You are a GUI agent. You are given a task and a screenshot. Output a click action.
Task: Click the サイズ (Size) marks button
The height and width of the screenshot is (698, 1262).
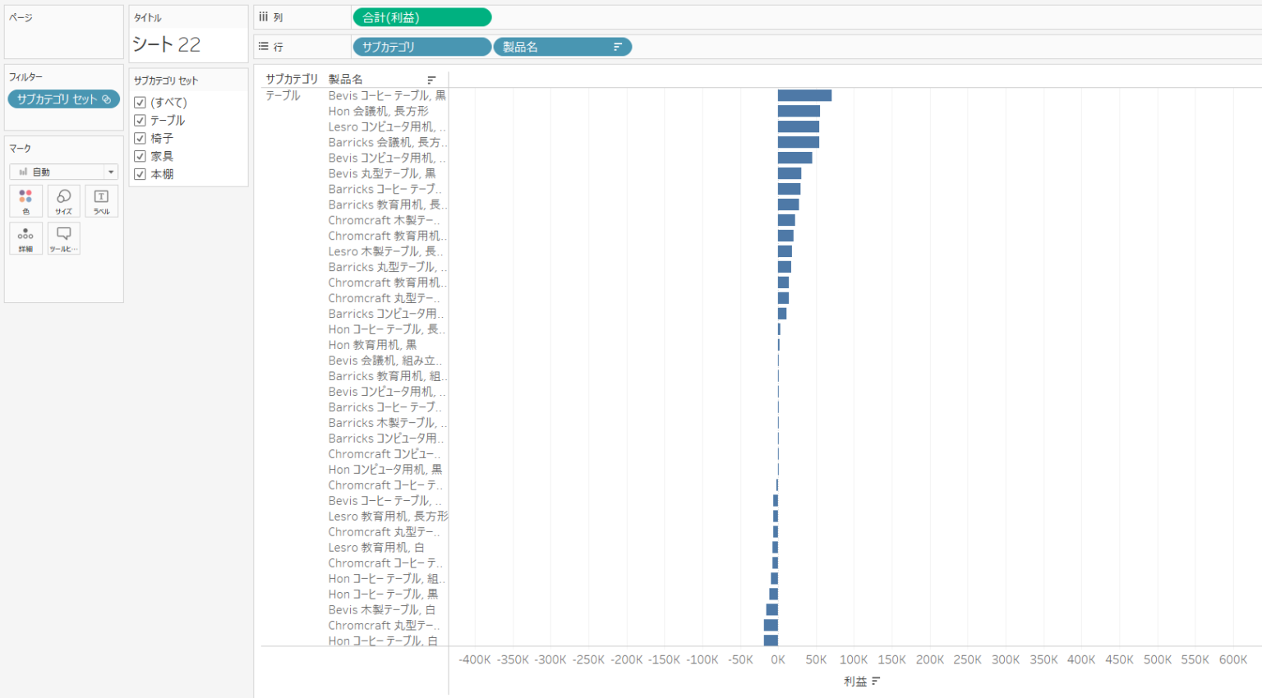pos(63,200)
